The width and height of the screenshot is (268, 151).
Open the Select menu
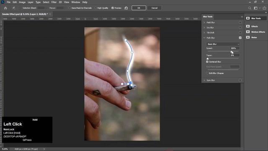tap(46, 2)
